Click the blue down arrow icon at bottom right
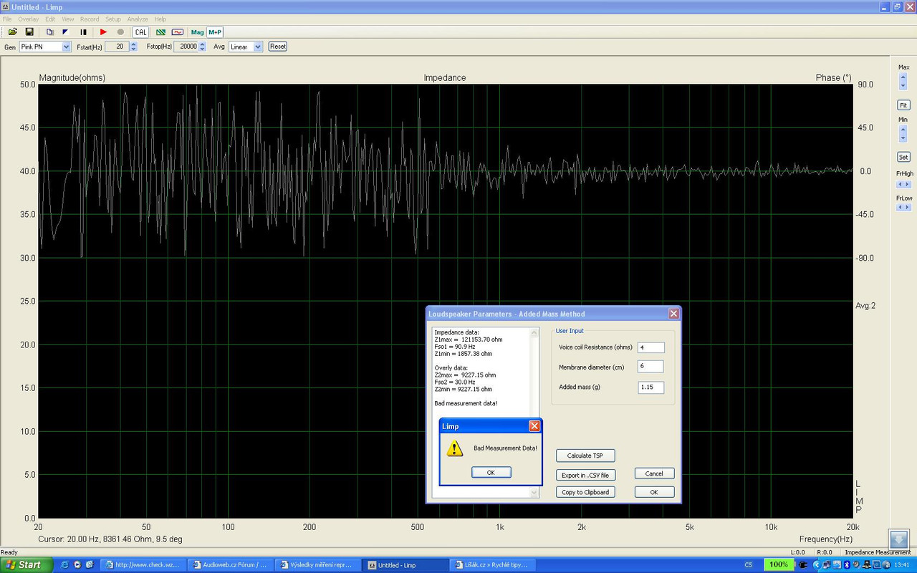 pos(898,539)
